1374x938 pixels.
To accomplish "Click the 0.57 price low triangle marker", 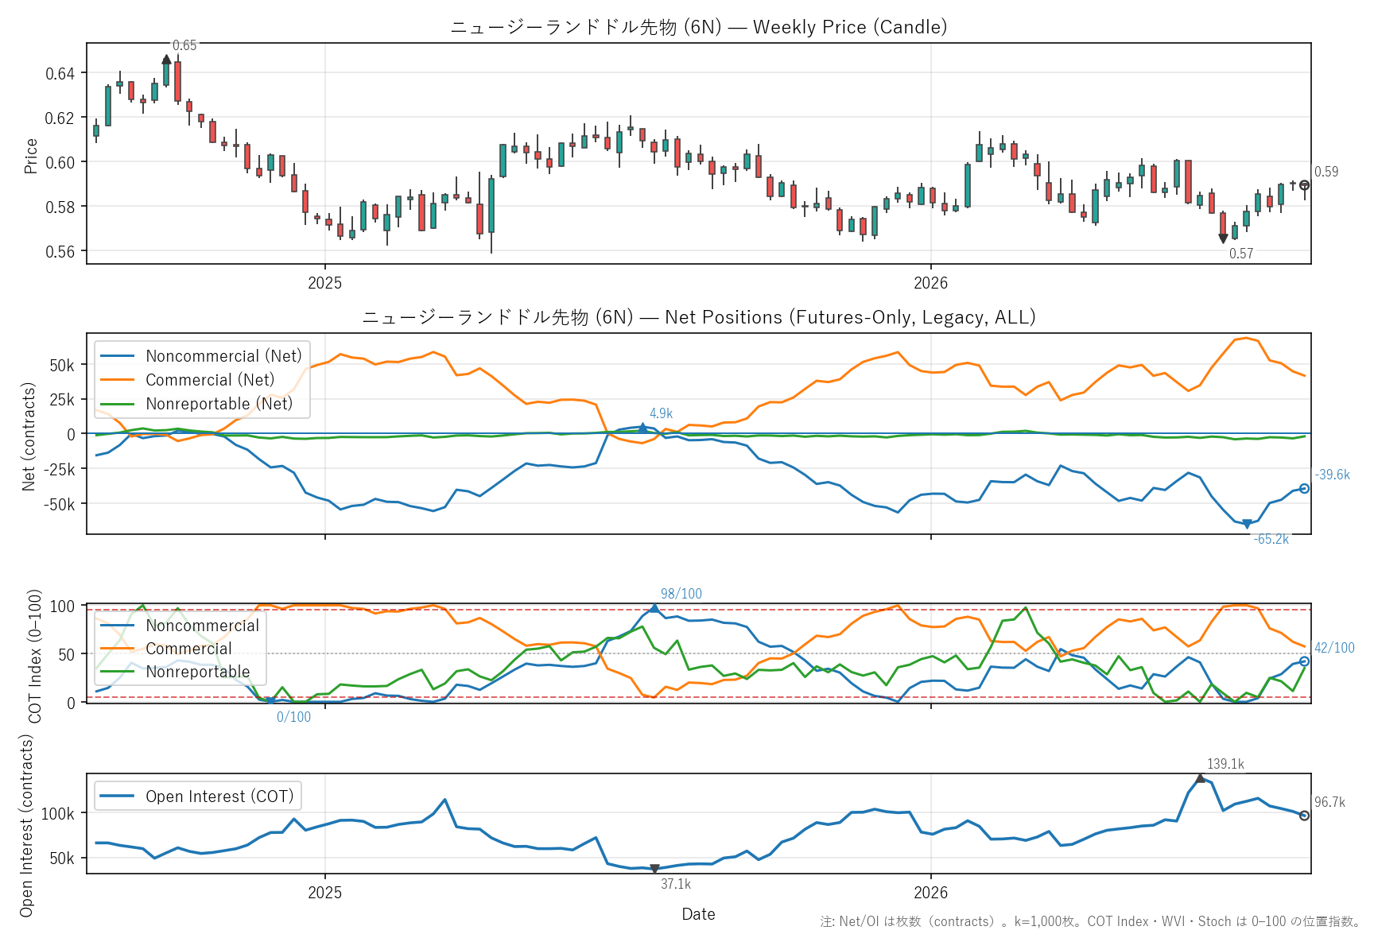I will [x=1223, y=238].
